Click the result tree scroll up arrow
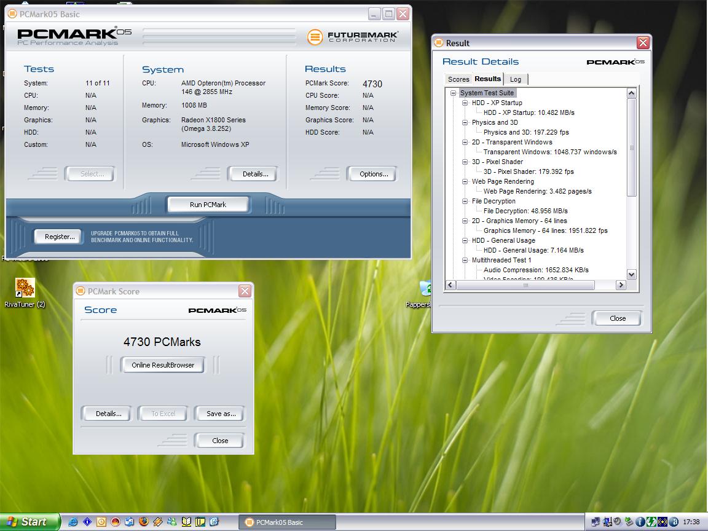The image size is (708, 531). coord(632,93)
